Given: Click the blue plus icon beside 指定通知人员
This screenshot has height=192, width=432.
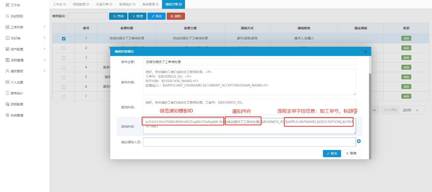Looking at the screenshot, I should 359,141.
